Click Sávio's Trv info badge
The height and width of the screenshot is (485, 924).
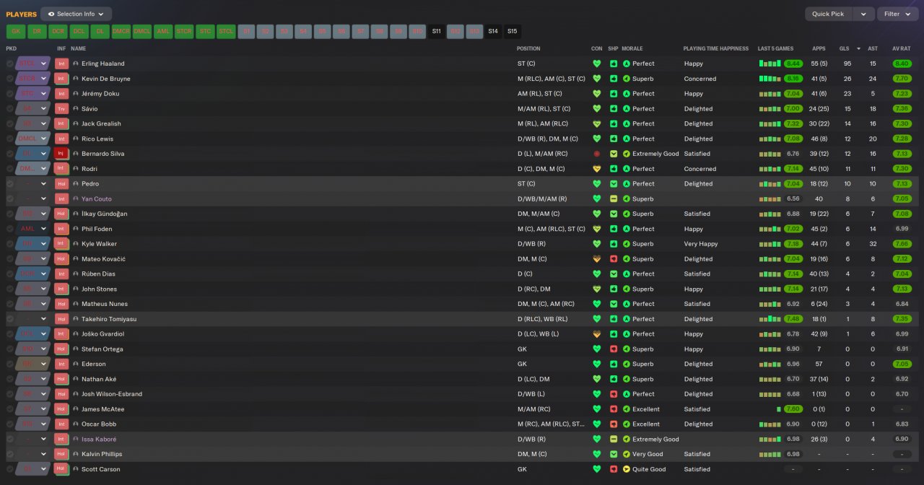[61, 109]
